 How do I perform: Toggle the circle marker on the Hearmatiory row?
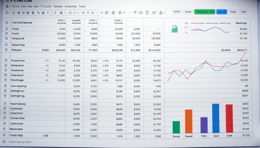pyautogui.click(x=5, y=104)
